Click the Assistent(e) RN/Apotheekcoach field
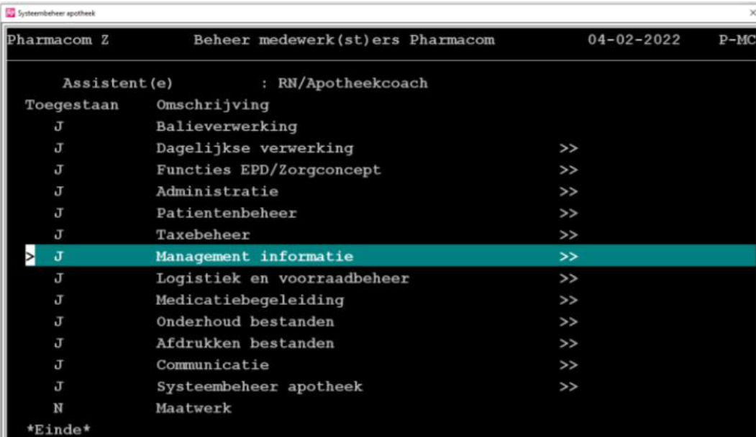 tap(353, 83)
